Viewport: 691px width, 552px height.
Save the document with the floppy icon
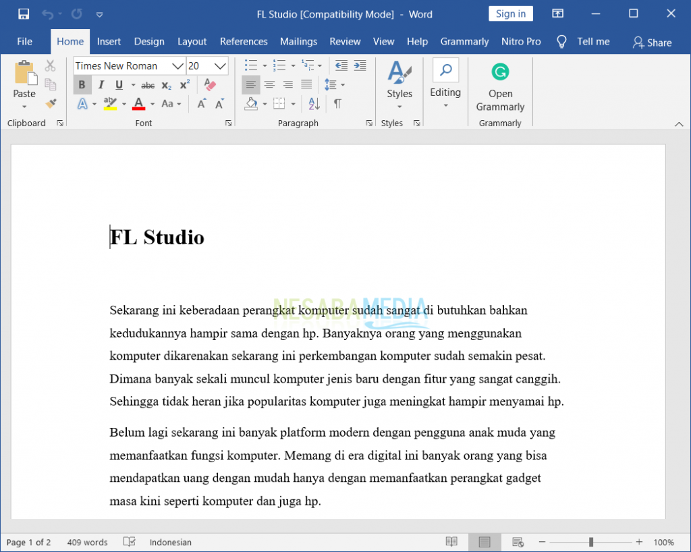click(x=24, y=14)
